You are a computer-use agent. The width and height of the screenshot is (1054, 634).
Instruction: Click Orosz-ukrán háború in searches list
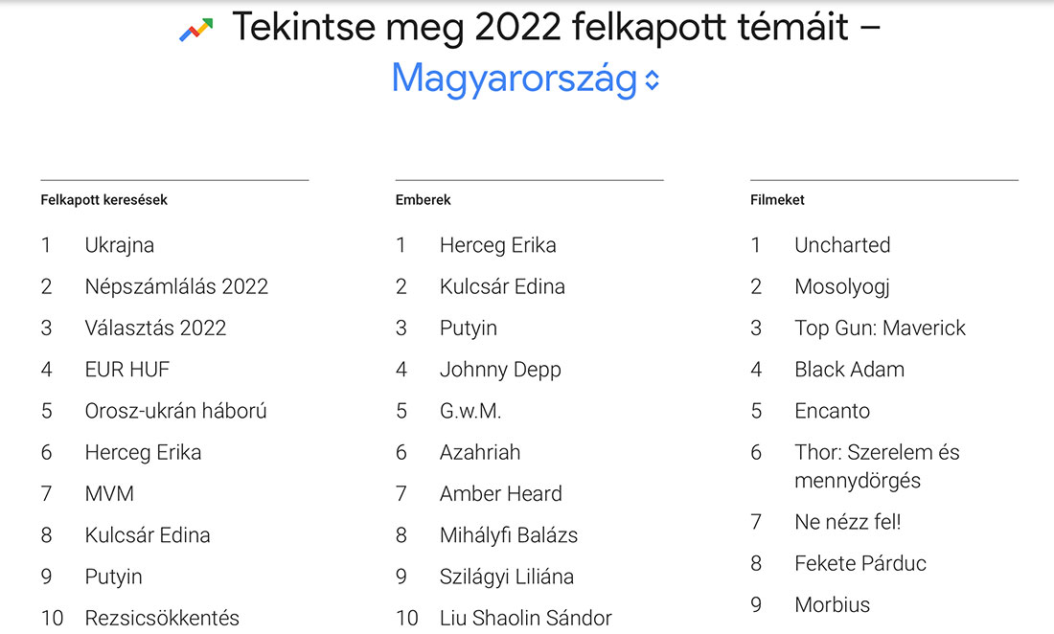point(175,411)
